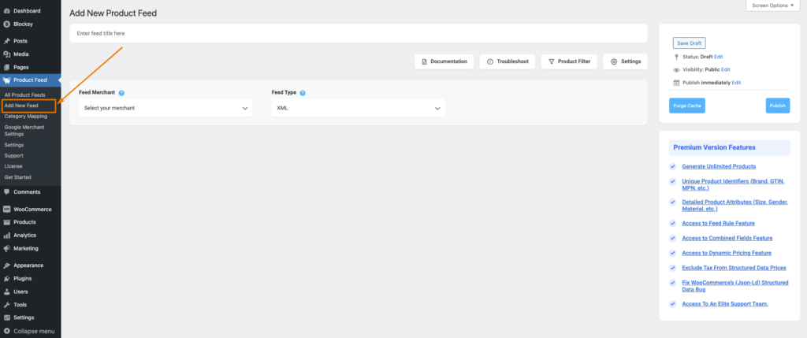
Task: Open Access to Combined Fields Feature link
Action: (x=727, y=238)
